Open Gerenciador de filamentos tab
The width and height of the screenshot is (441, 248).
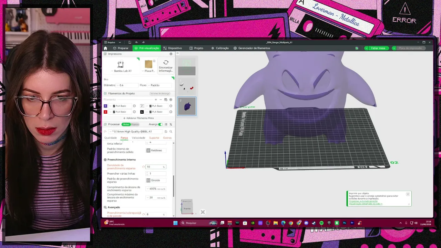pyautogui.click(x=252, y=48)
